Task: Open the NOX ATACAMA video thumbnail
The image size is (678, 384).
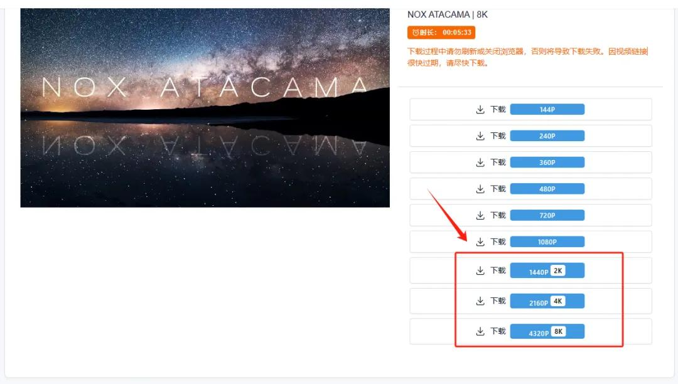Action: click(205, 107)
